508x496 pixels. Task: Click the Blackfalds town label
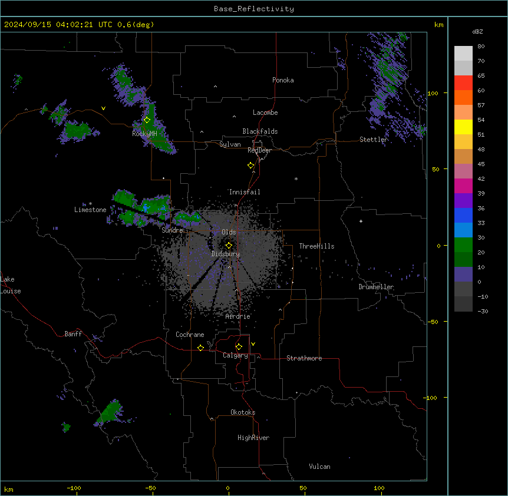(x=260, y=131)
